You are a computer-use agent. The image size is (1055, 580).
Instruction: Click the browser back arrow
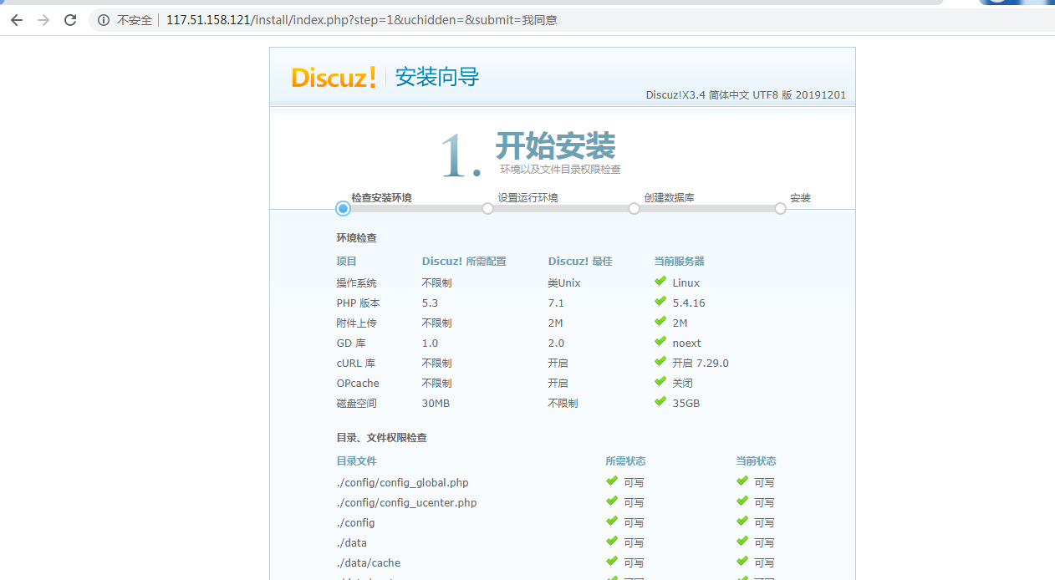click(16, 20)
